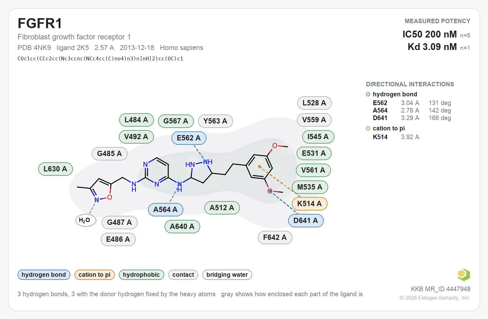Click residue label E531 A
The image size is (488, 319).
point(314,153)
